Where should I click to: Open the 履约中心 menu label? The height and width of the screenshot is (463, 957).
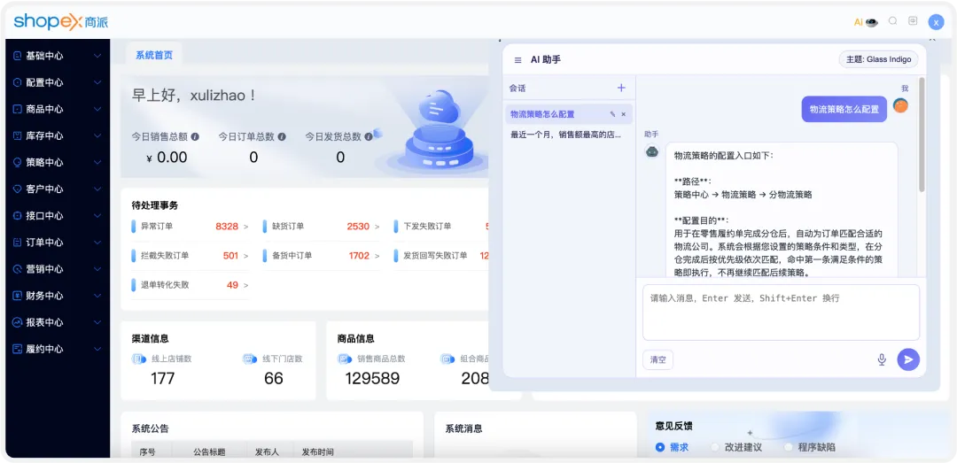(x=44, y=349)
